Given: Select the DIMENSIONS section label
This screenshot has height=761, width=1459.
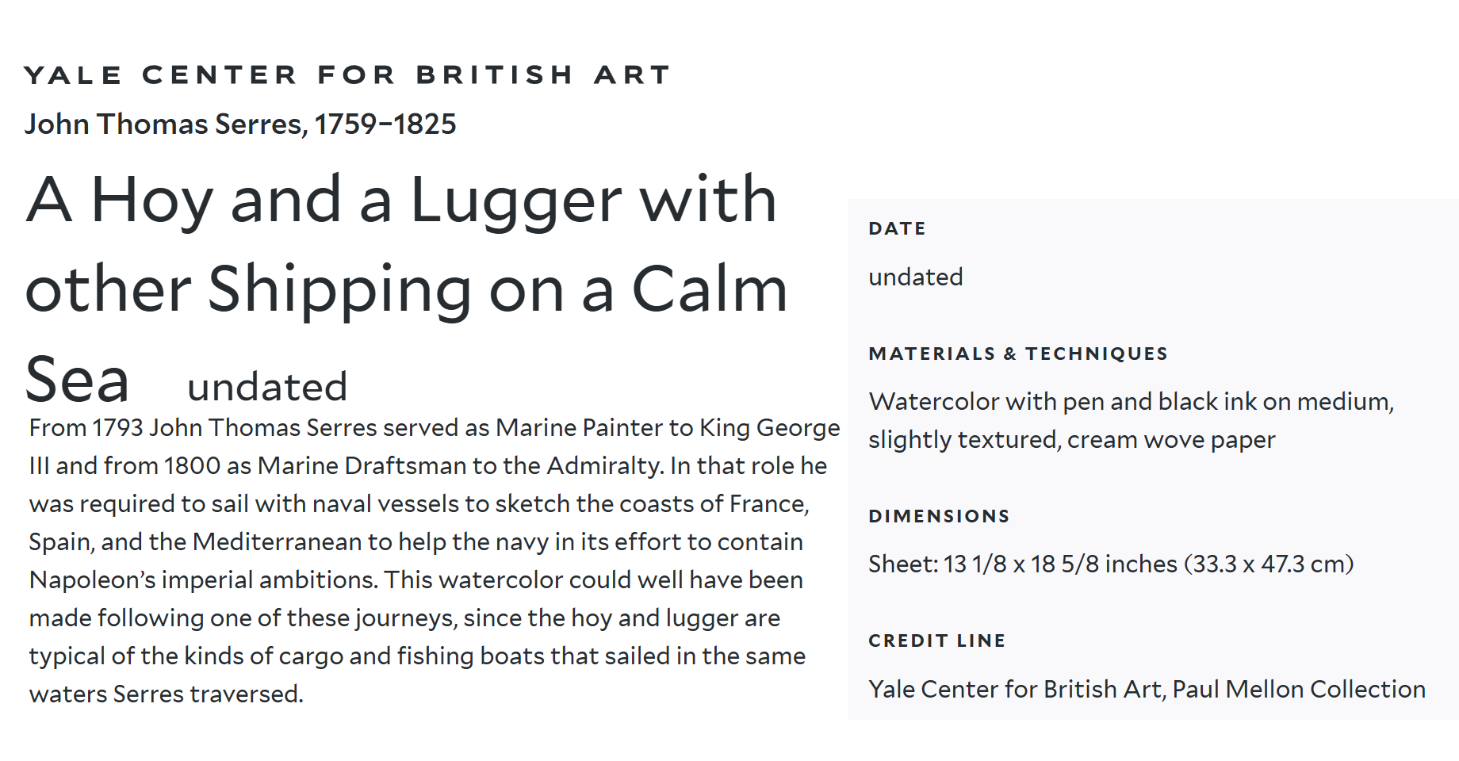Looking at the screenshot, I should 939,517.
